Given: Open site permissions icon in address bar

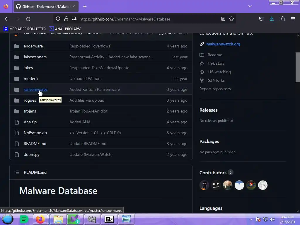Looking at the screenshot, I should pos(74,19).
